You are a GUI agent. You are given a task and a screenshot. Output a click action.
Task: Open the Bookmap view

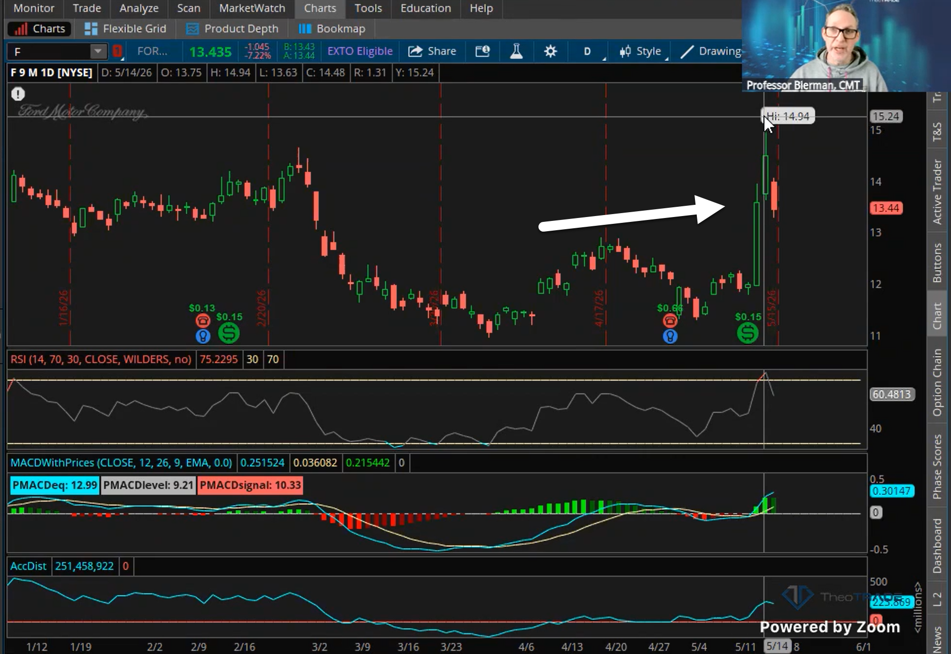332,29
